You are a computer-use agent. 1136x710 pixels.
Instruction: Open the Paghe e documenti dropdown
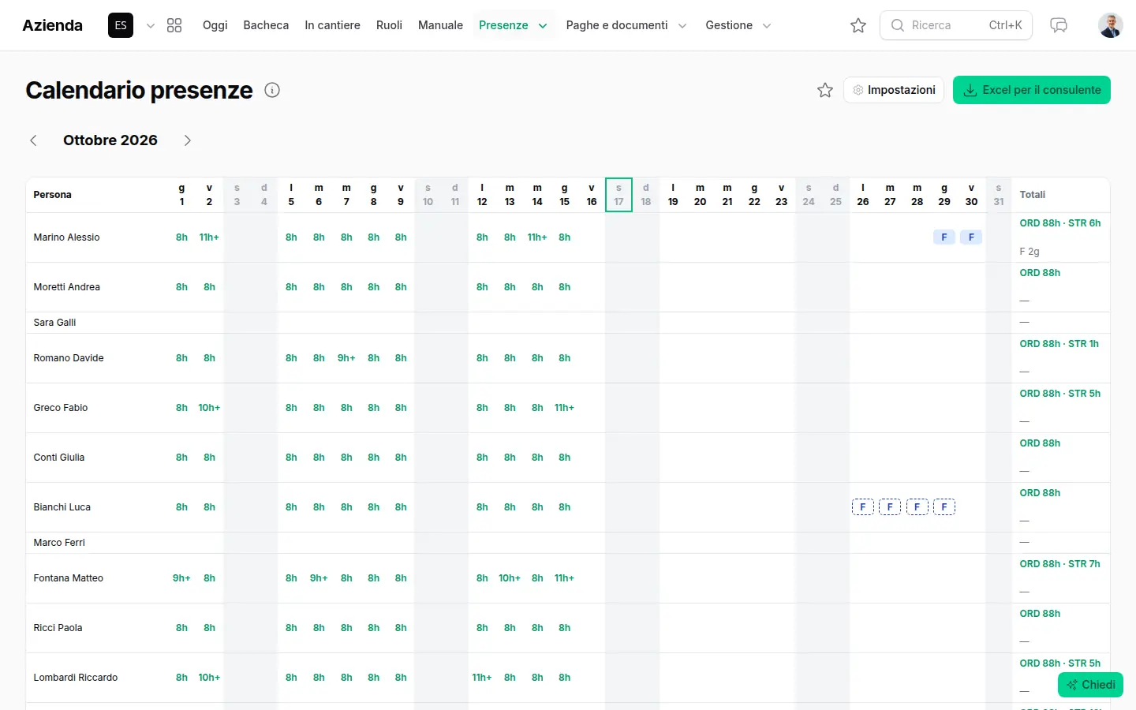[626, 25]
